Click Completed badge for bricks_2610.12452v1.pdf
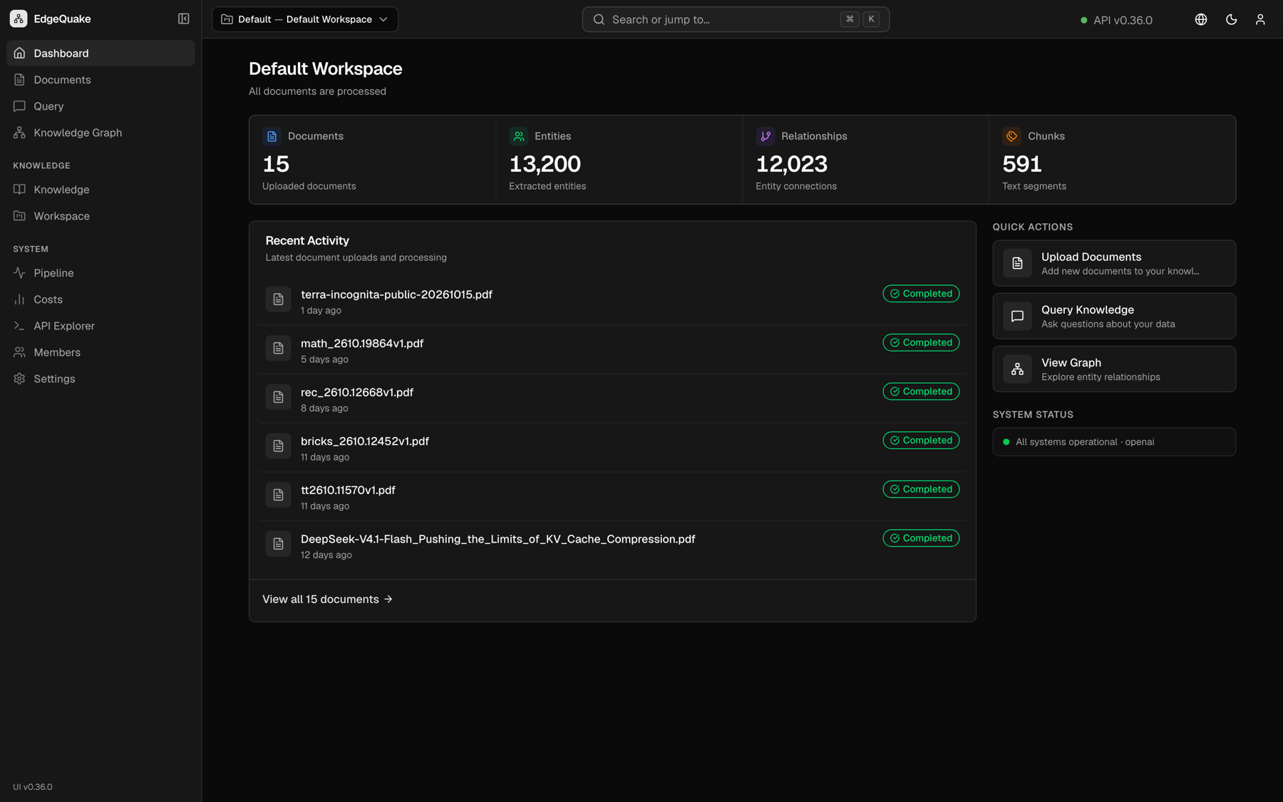Viewport: 1283px width, 802px height. click(x=921, y=441)
